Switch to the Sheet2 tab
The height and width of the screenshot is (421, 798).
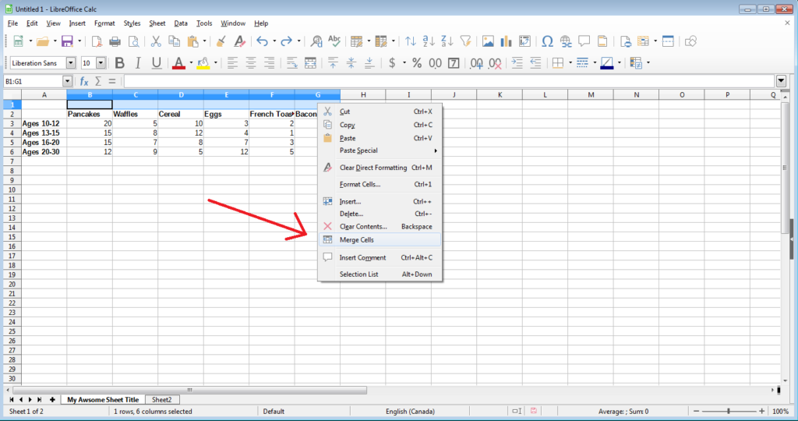click(x=161, y=399)
